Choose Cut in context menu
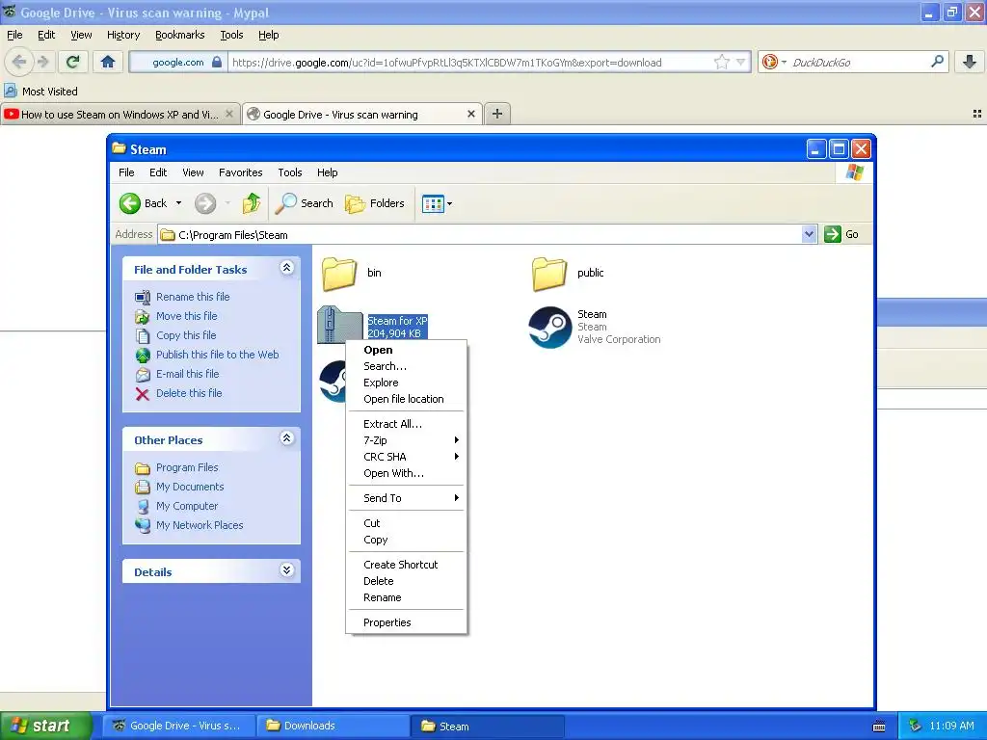Viewport: 987px width, 740px height. coord(407,523)
